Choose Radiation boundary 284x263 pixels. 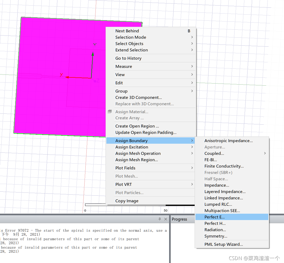232,230
